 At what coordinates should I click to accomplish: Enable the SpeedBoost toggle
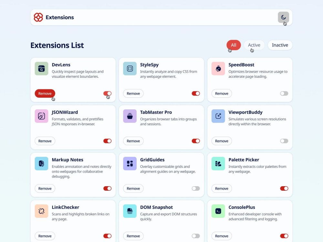pyautogui.click(x=284, y=94)
